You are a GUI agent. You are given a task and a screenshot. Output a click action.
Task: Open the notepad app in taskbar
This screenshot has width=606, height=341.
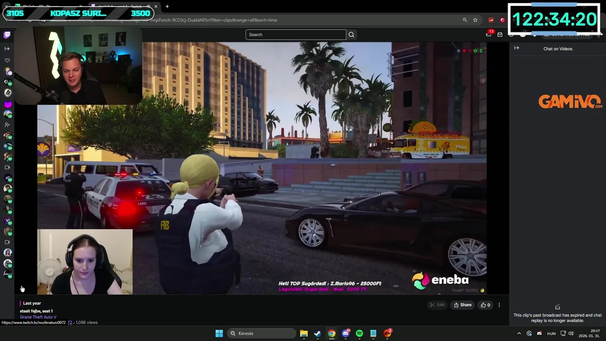pyautogui.click(x=374, y=333)
